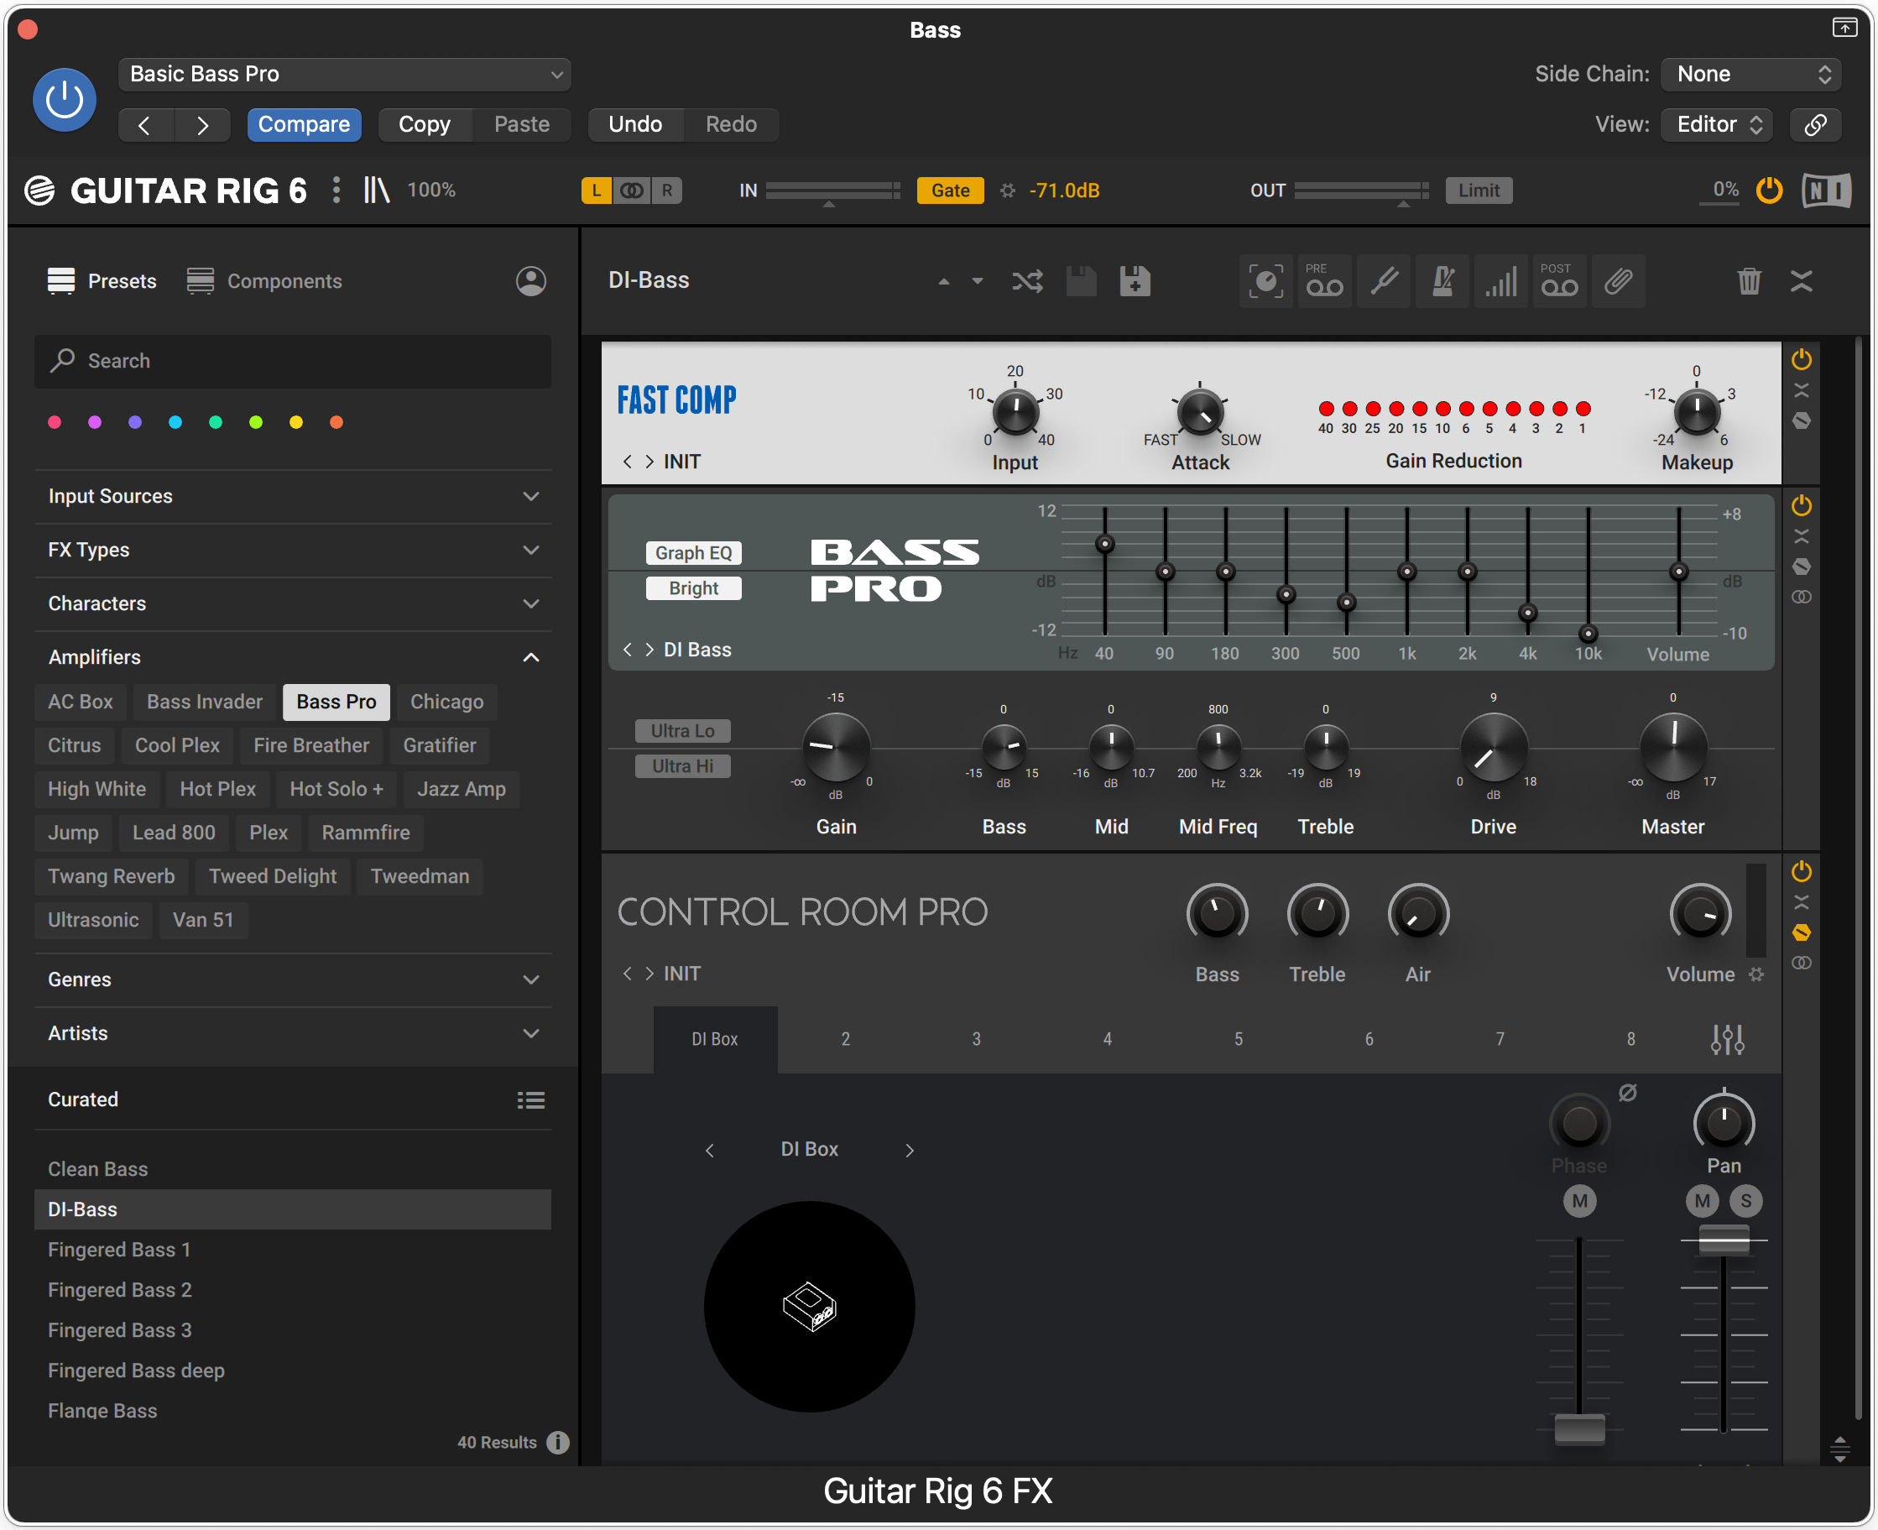Screen dimensions: 1878x1530
Task: Open the Basic Bass Pro preset dropdown
Action: 345,74
